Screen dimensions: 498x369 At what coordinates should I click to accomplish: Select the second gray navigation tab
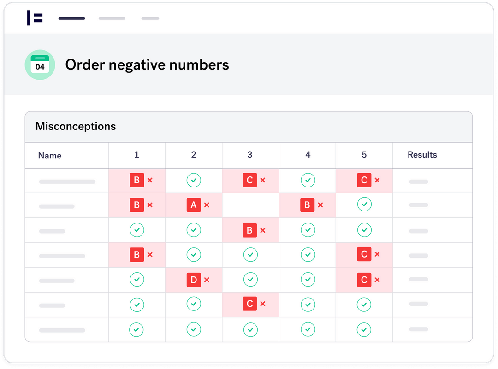pos(112,18)
